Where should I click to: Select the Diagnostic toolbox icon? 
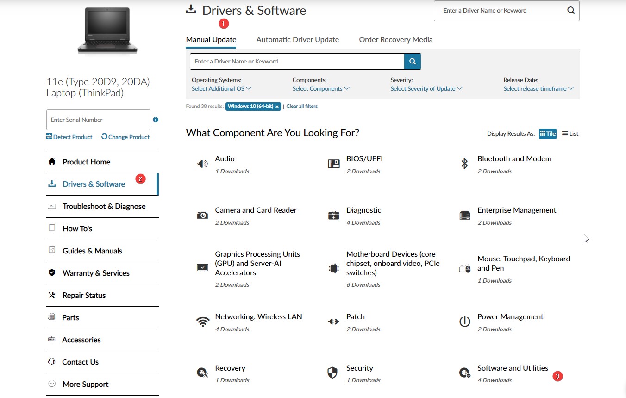pyautogui.click(x=333, y=215)
